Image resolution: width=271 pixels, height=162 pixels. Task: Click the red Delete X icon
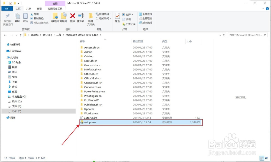tap(73, 16)
